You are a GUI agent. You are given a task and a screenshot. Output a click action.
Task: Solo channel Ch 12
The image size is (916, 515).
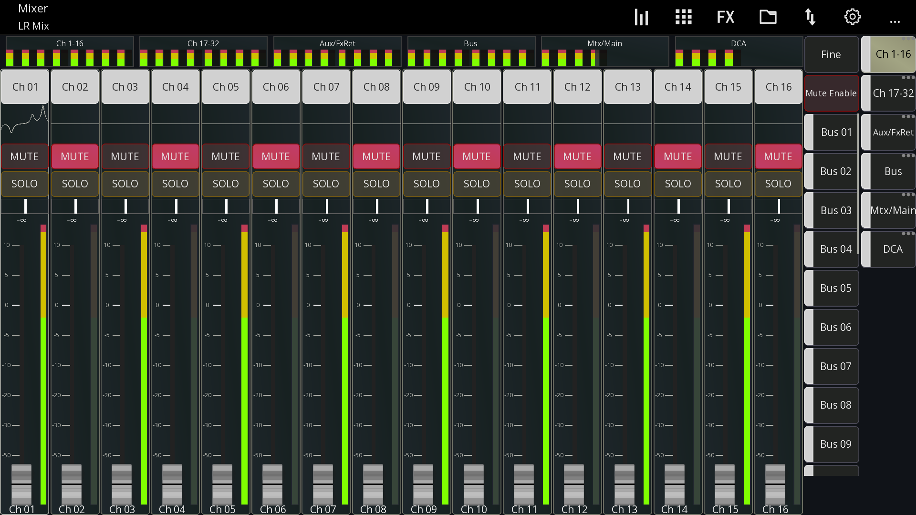[x=577, y=184]
